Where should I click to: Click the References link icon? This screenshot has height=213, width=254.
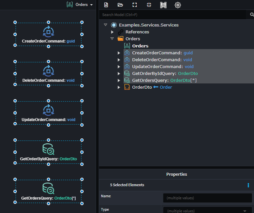tap(120, 32)
